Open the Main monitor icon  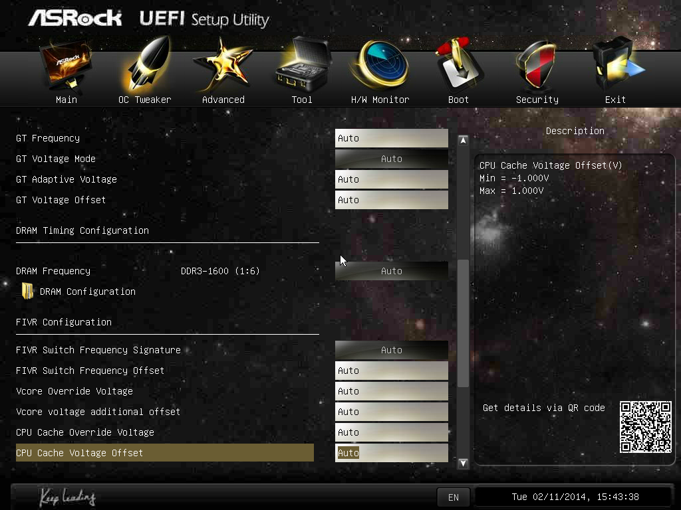click(66, 68)
